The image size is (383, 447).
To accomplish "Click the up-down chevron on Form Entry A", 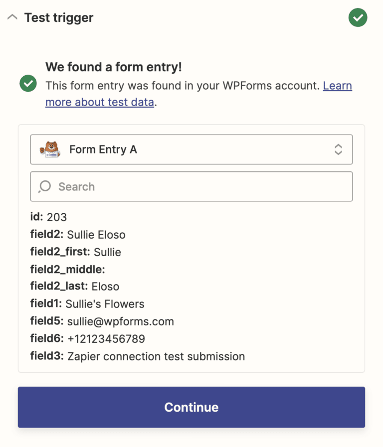I will point(339,149).
